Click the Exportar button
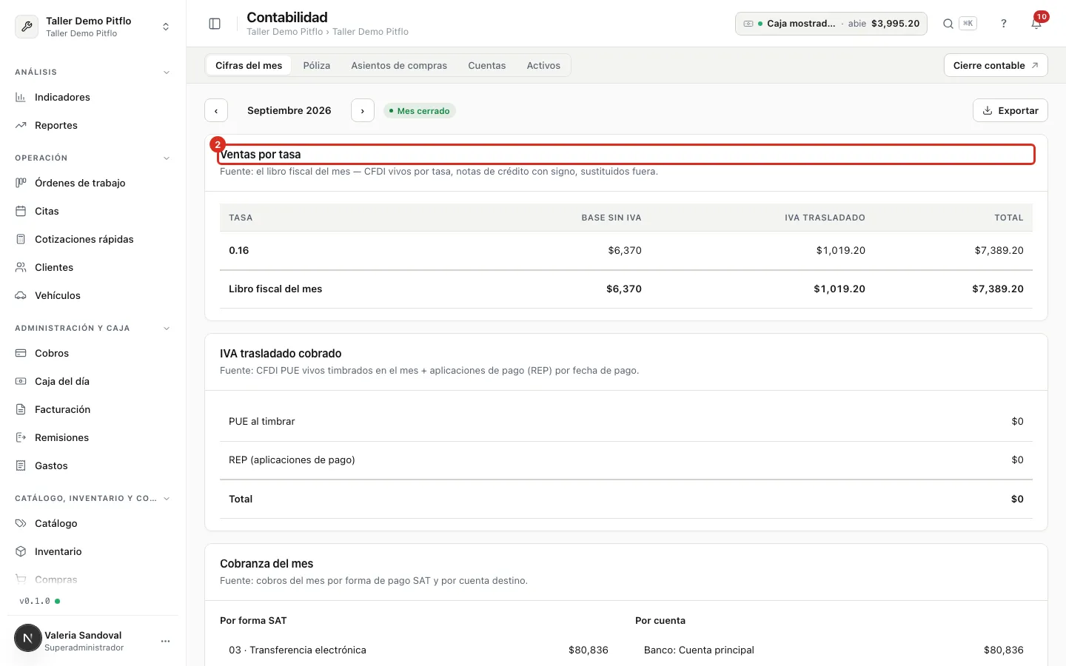This screenshot has height=666, width=1066. point(1010,110)
